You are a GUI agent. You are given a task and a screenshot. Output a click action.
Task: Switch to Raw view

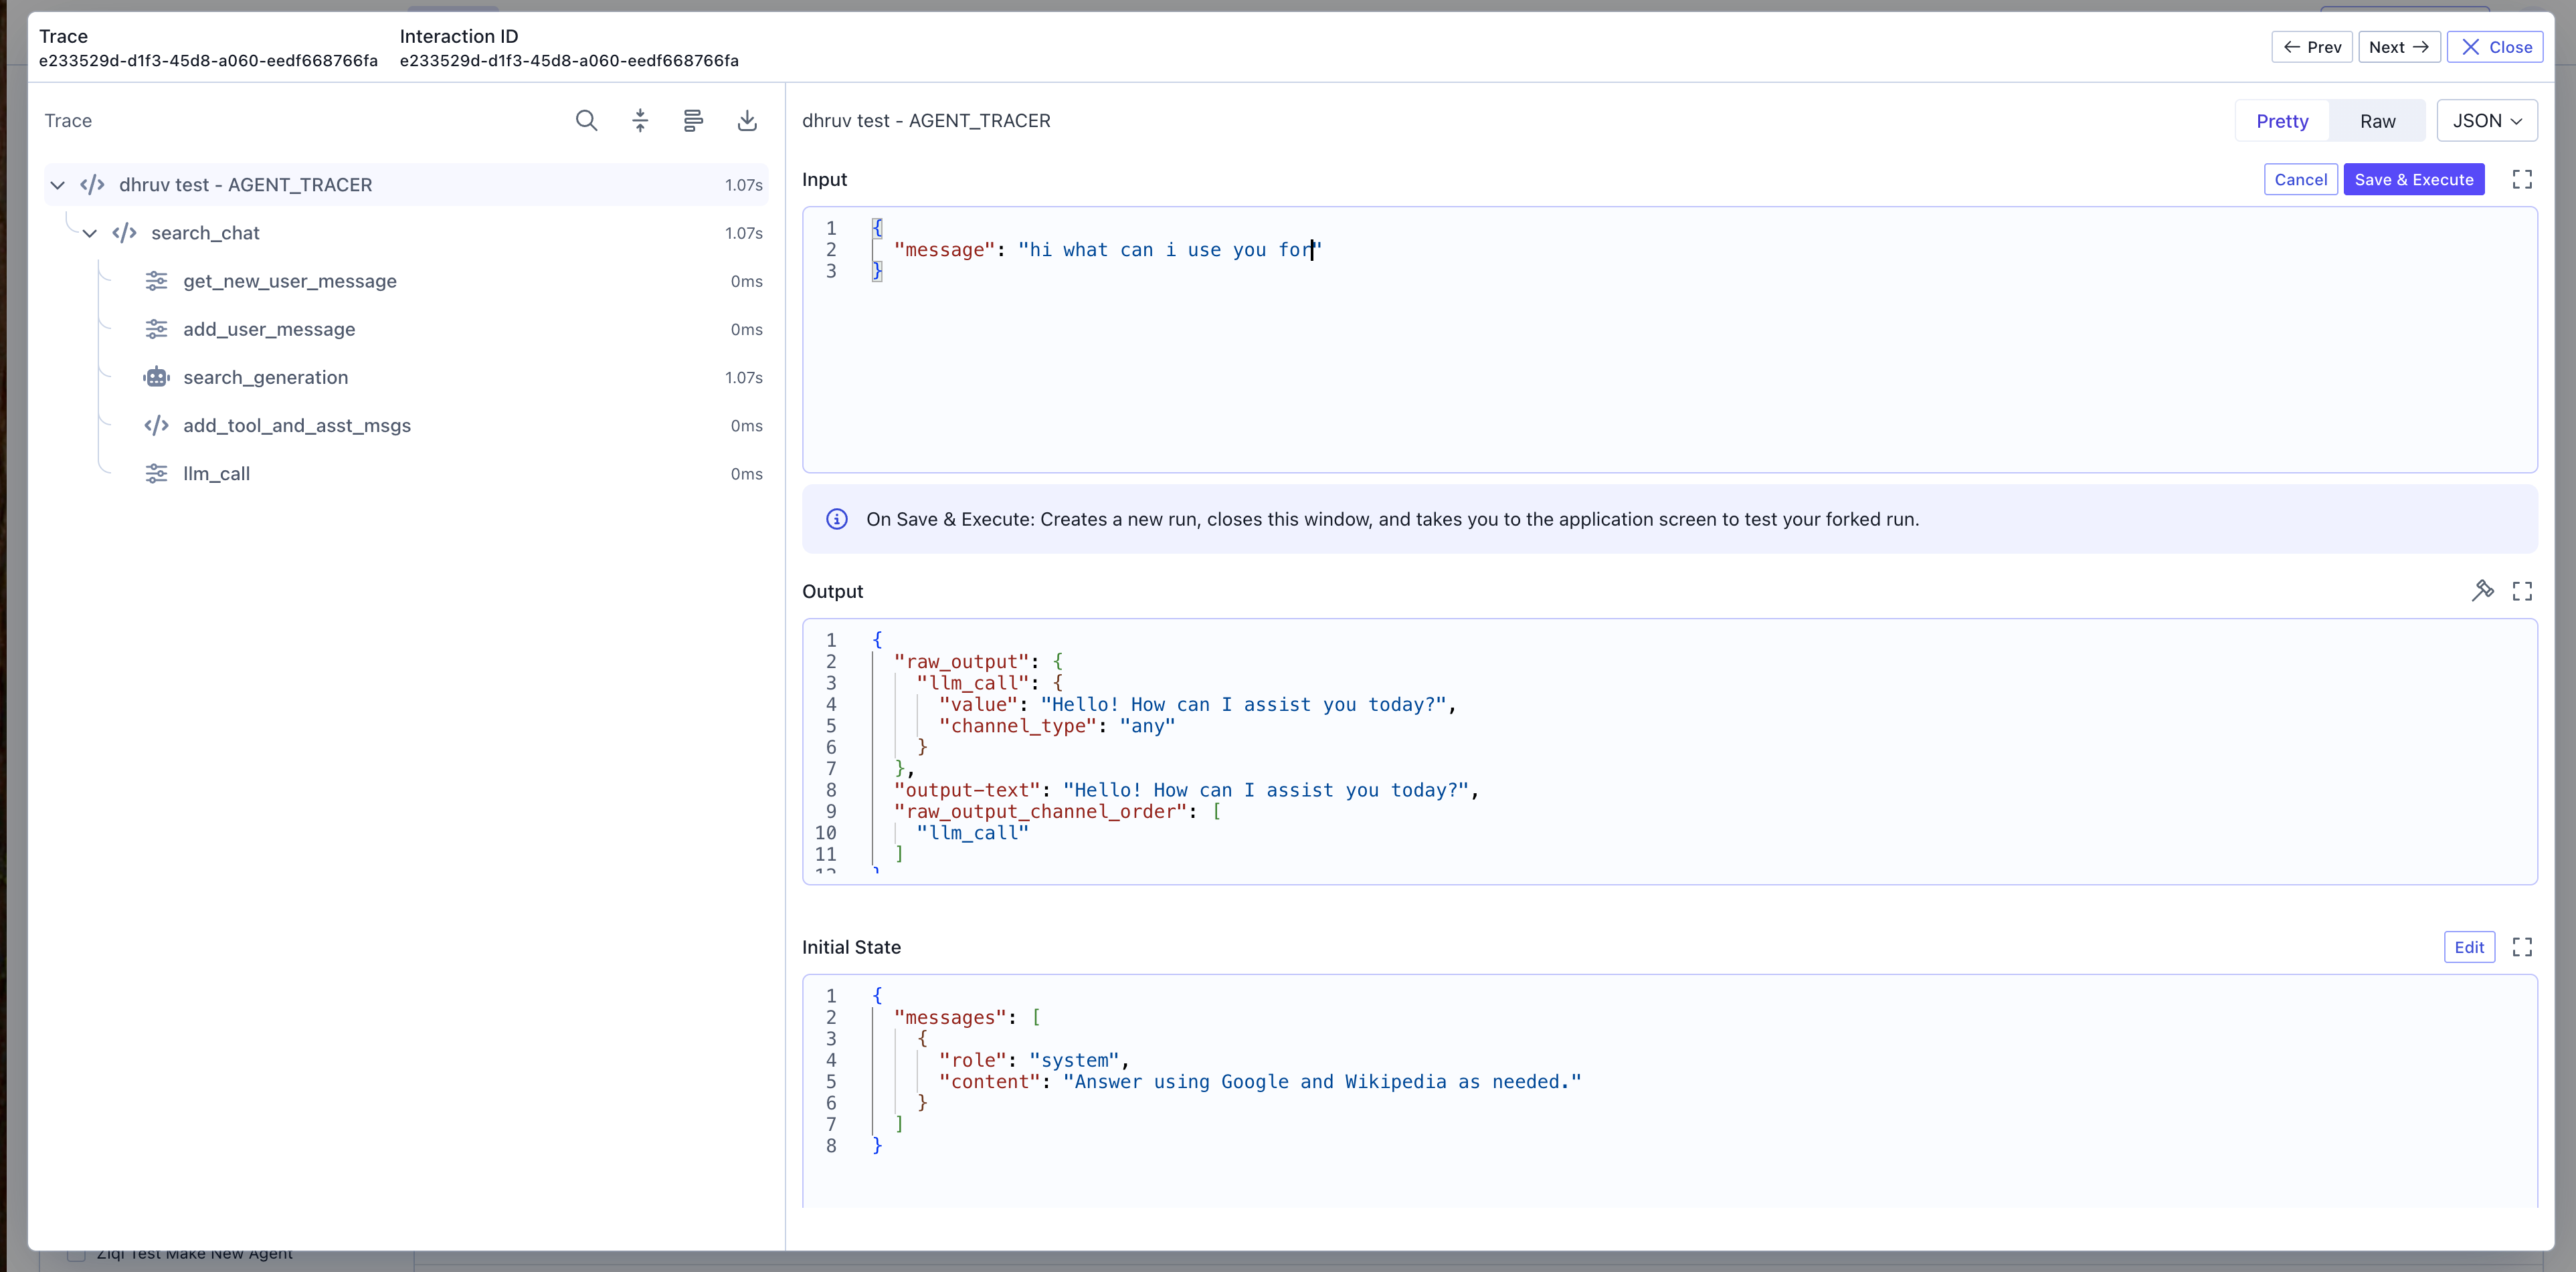(2377, 121)
